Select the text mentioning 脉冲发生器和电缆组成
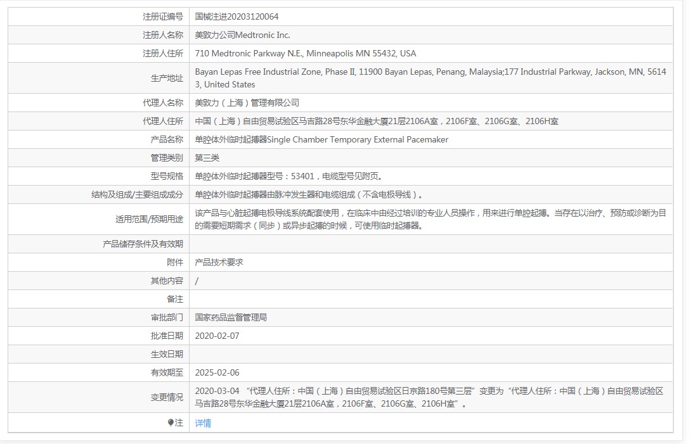 (310, 194)
